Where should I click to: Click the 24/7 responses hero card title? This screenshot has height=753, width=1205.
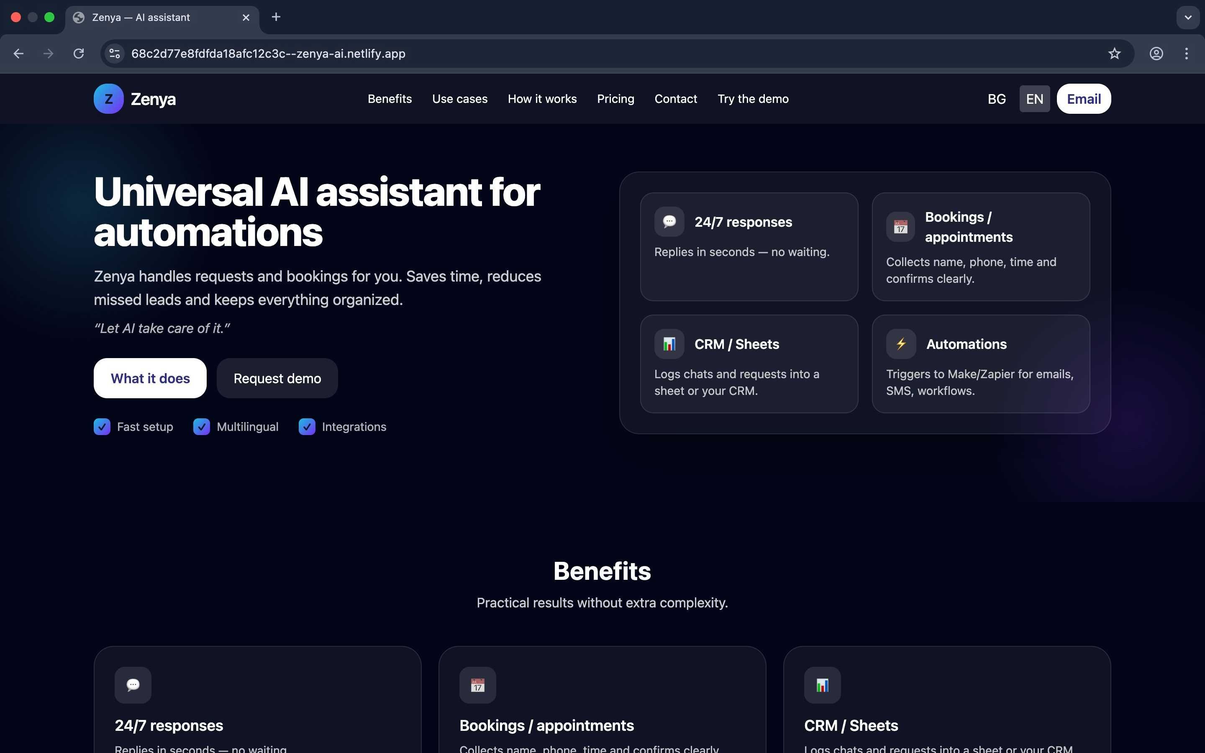tap(743, 222)
